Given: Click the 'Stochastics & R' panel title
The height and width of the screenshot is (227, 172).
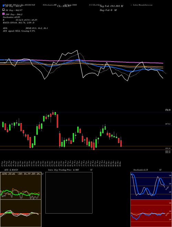Looking at the screenshot, I should [x=140, y=170].
